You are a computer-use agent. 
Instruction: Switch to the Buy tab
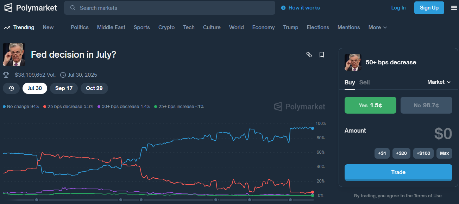pos(350,82)
